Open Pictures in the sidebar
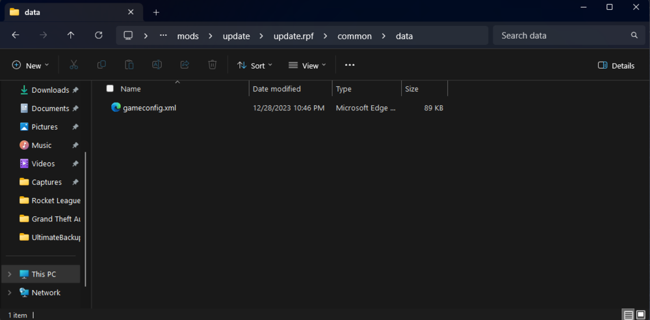 click(x=44, y=127)
